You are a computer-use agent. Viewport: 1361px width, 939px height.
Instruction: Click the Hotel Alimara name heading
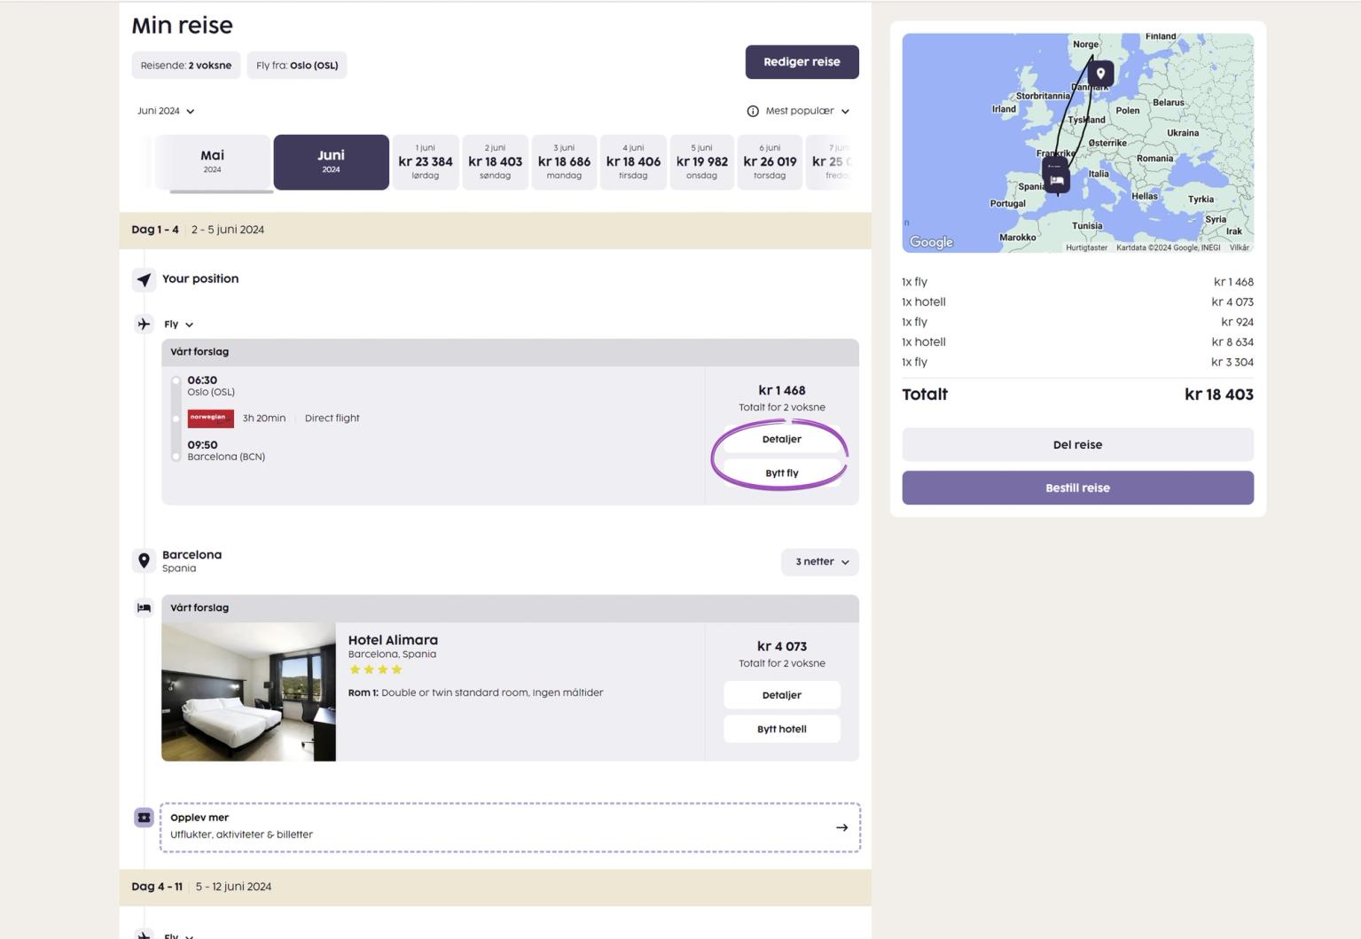point(393,640)
